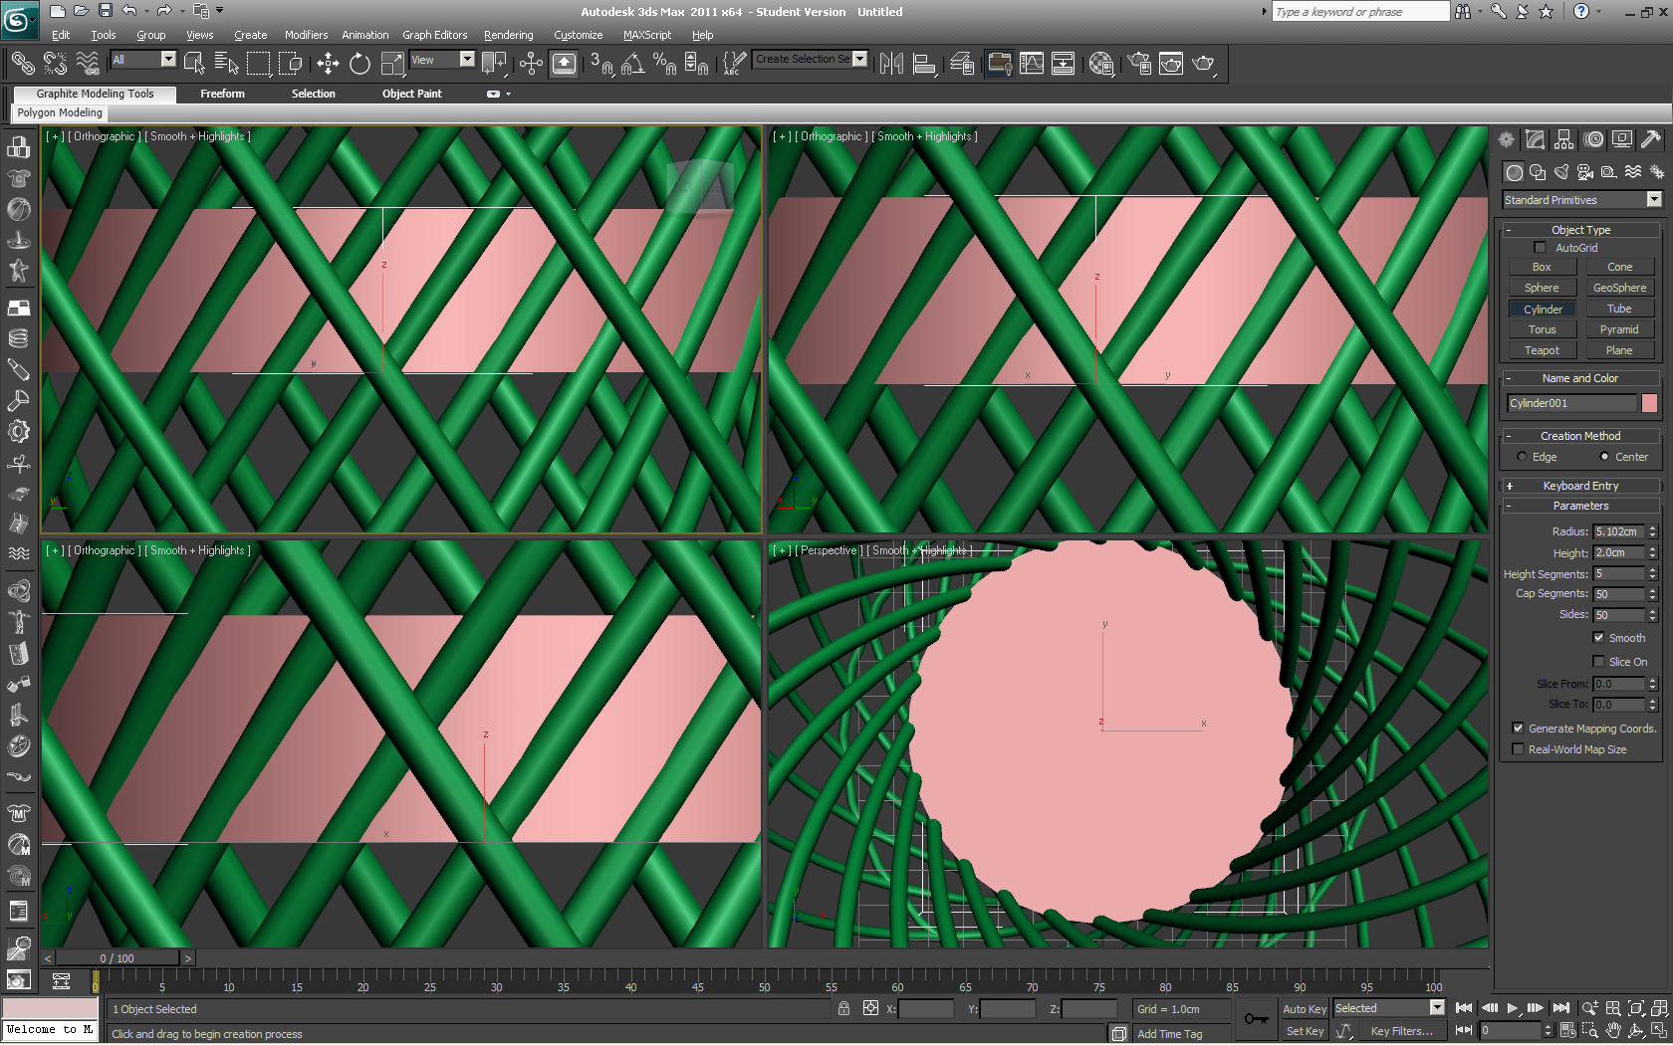Activate the Select and Move tool
Viewport: 1673px width, 1045px height.
pos(328,64)
